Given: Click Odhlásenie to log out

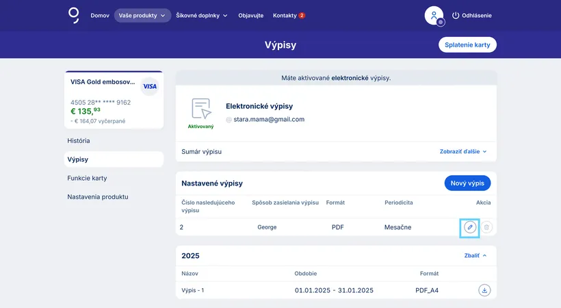Looking at the screenshot, I should 477,15.
